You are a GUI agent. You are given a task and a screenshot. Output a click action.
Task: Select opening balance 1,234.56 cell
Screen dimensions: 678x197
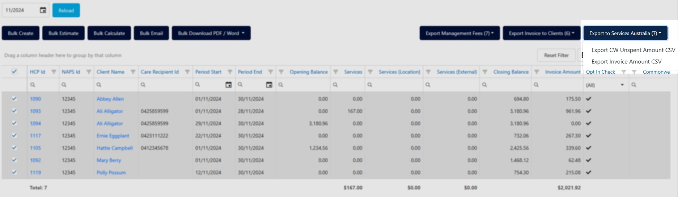point(303,148)
